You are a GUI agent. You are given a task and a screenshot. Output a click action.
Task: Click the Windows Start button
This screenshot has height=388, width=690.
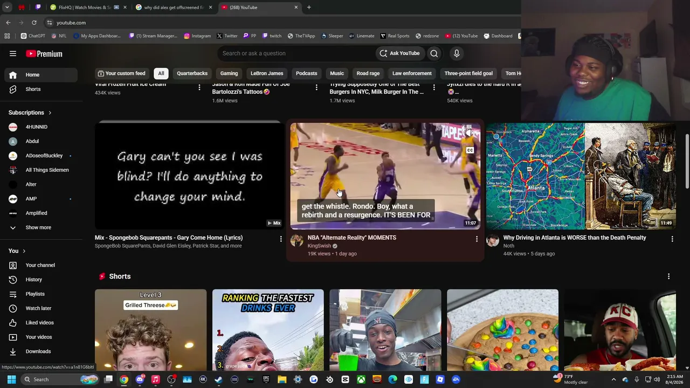pyautogui.click(x=11, y=379)
